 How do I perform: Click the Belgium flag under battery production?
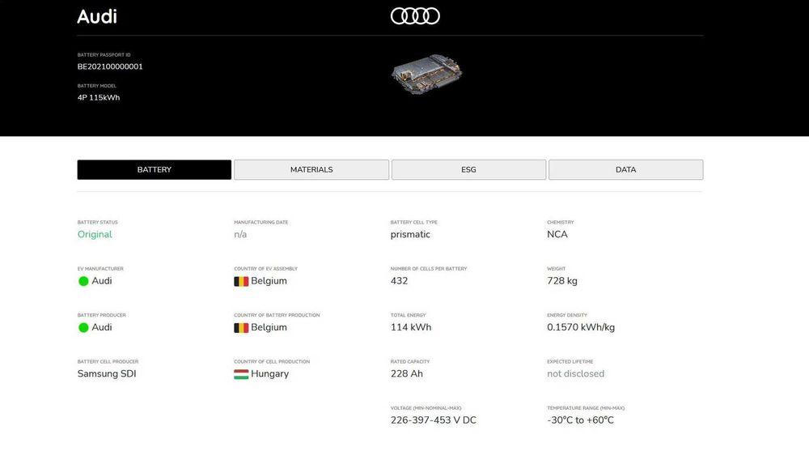pos(241,328)
